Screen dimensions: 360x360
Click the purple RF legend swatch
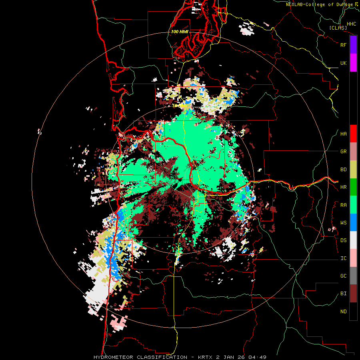point(353,45)
